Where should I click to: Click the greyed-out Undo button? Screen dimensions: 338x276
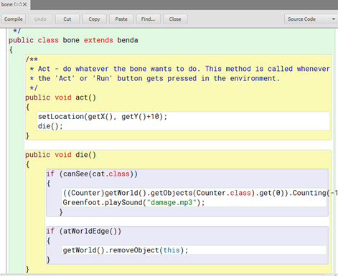click(40, 19)
